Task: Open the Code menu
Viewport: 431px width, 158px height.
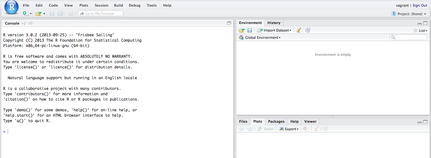Action: click(x=53, y=5)
